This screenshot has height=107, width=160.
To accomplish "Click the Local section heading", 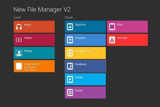I will (x=17, y=17).
